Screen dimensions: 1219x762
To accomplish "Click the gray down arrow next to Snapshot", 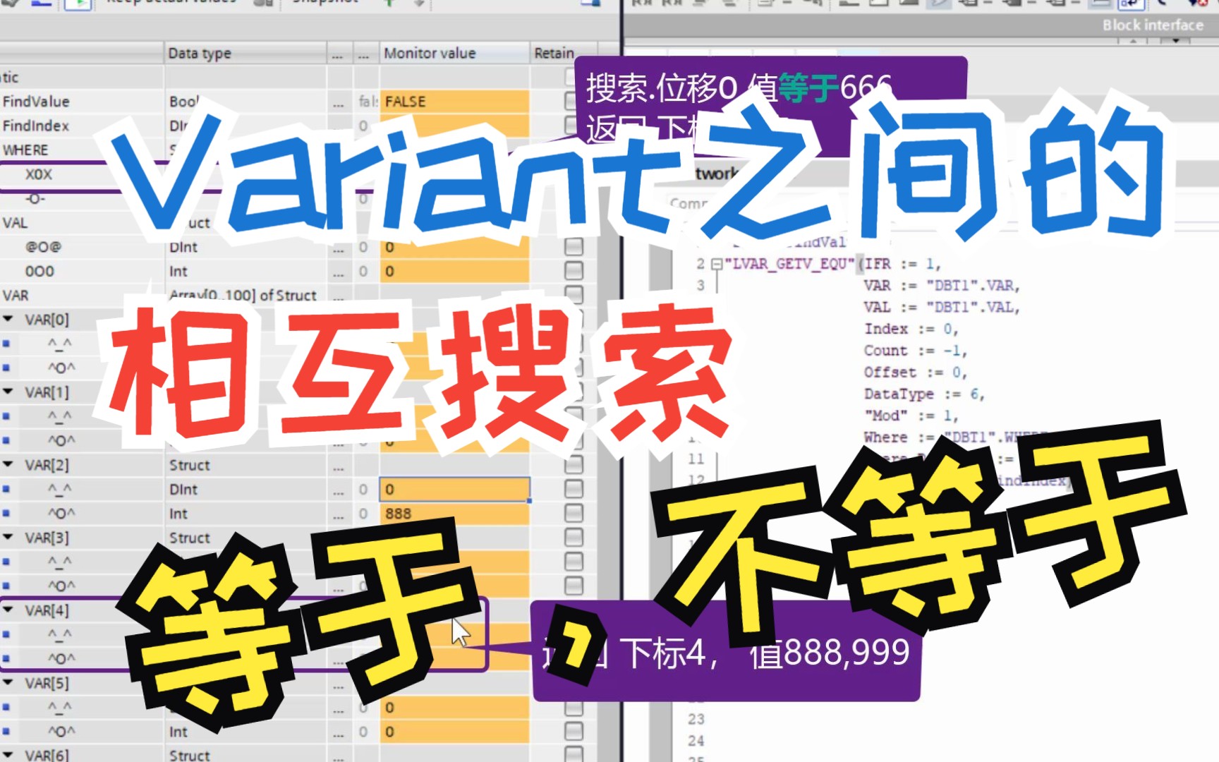I will 419,4.
